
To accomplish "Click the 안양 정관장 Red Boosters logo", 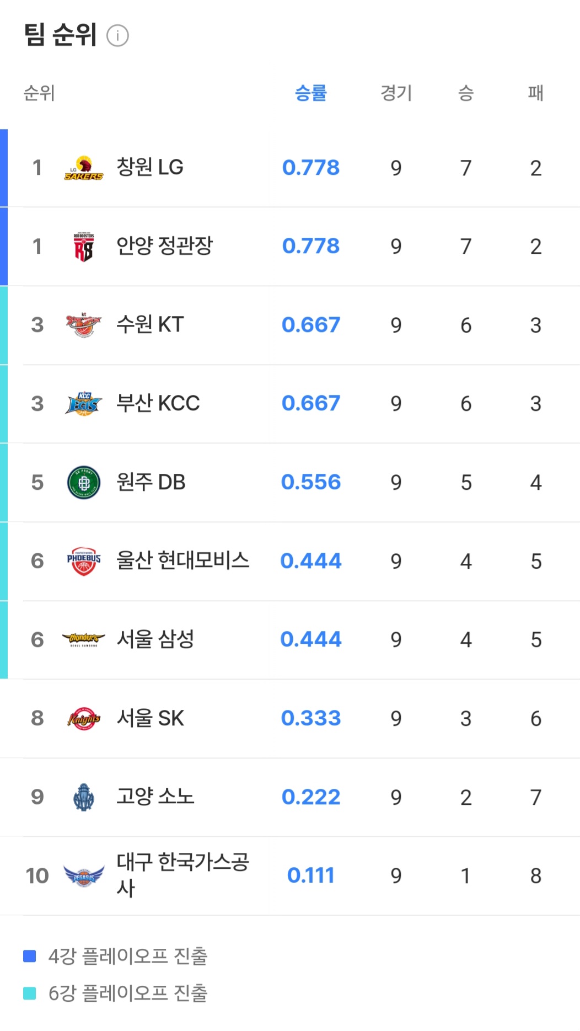I will [84, 247].
